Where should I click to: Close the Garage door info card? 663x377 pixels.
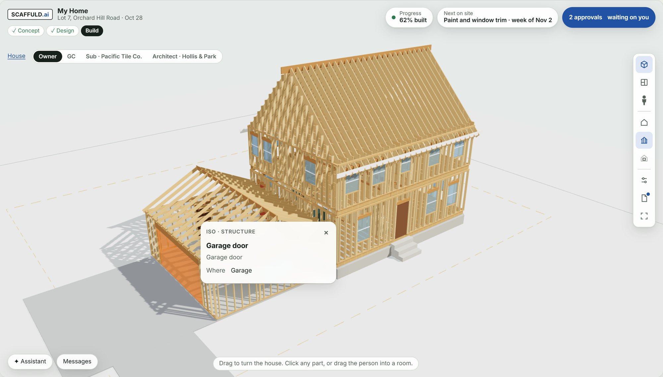pyautogui.click(x=326, y=233)
